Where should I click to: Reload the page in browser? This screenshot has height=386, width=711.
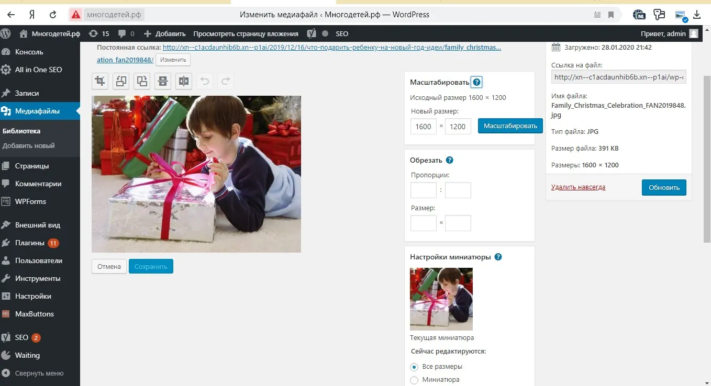[x=52, y=15]
